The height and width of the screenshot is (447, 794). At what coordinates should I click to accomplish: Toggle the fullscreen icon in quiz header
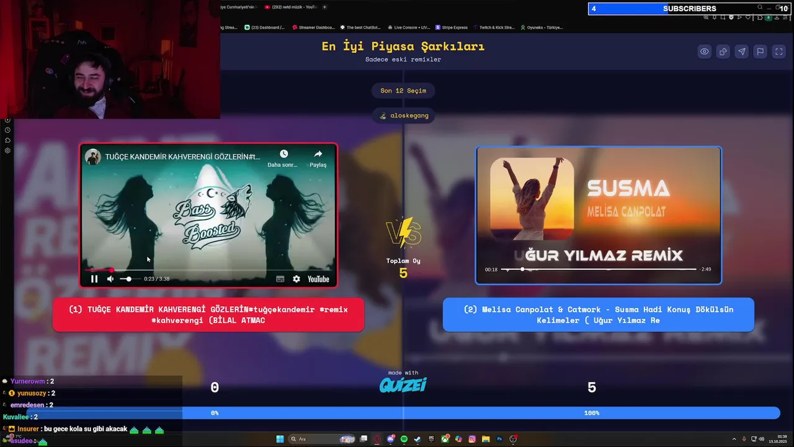click(779, 52)
